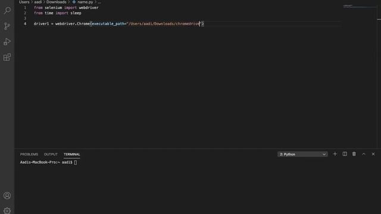
Task: Click the code minimap preview
Action: (359, 6)
